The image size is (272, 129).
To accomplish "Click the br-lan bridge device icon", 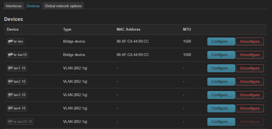I will [10, 42].
